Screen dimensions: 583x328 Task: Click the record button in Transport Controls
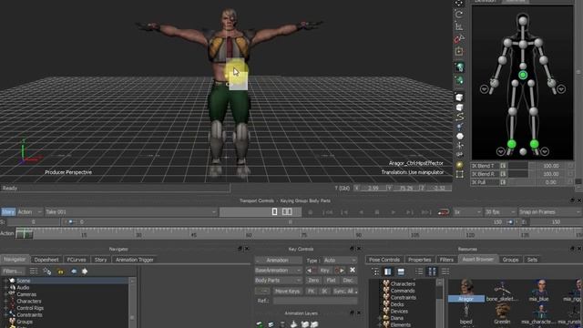[x=311, y=212]
